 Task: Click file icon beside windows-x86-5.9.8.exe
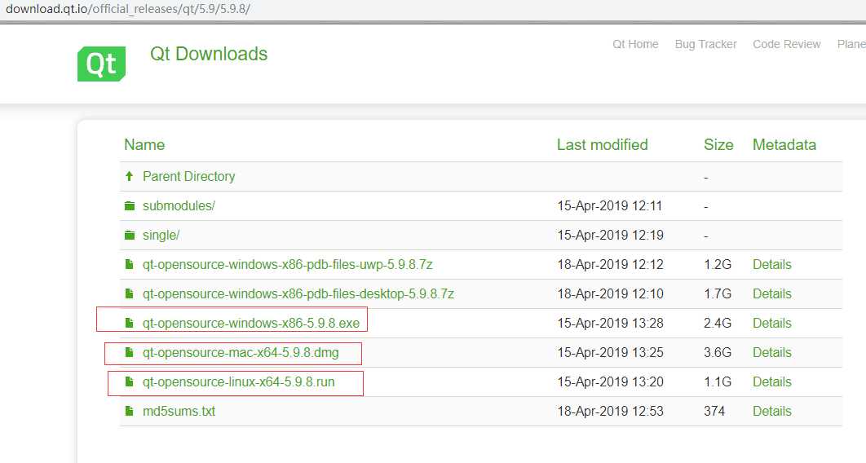[x=129, y=323]
